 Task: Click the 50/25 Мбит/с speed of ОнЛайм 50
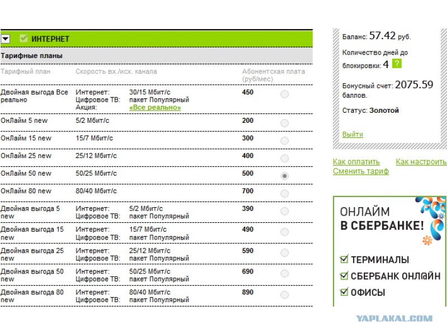(x=96, y=174)
